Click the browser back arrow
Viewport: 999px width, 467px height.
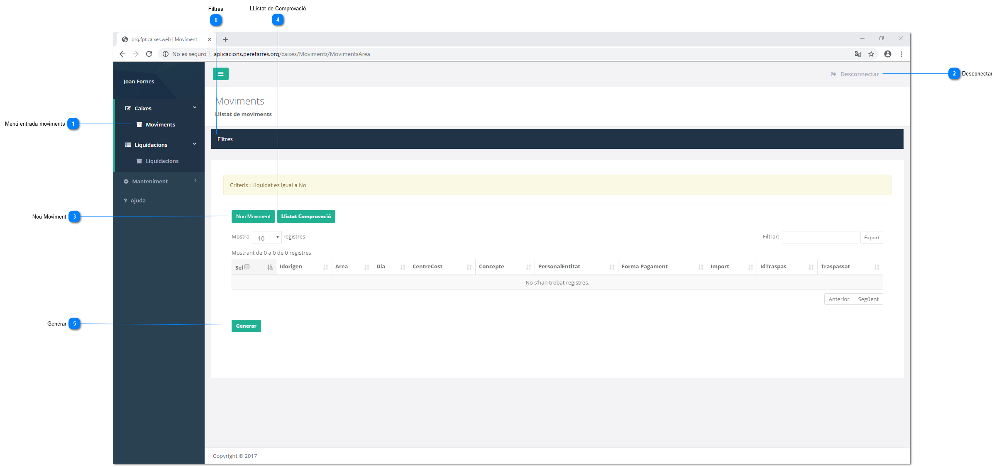pyautogui.click(x=122, y=54)
